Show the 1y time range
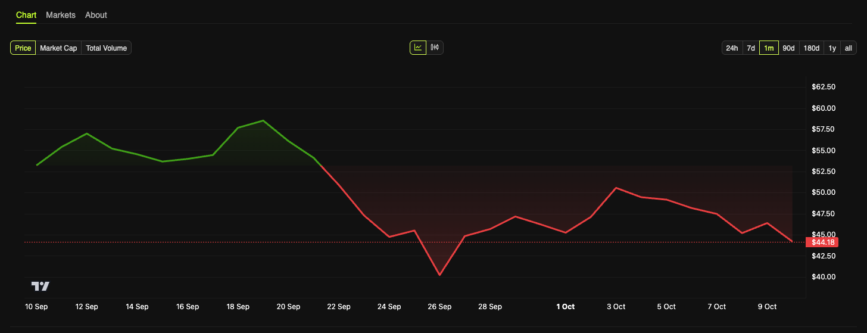The image size is (867, 333). tap(832, 48)
